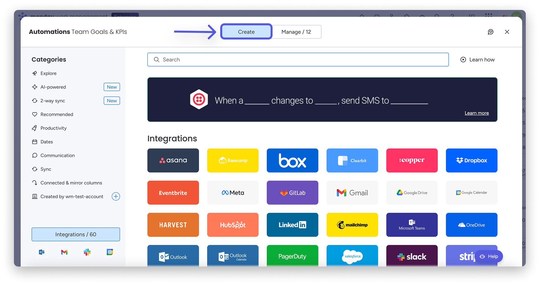Click the Gmail icon under Integrations / 60

point(64,252)
